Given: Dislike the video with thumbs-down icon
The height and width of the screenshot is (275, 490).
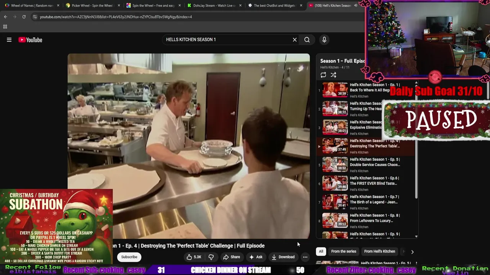Looking at the screenshot, I should pyautogui.click(x=211, y=257).
